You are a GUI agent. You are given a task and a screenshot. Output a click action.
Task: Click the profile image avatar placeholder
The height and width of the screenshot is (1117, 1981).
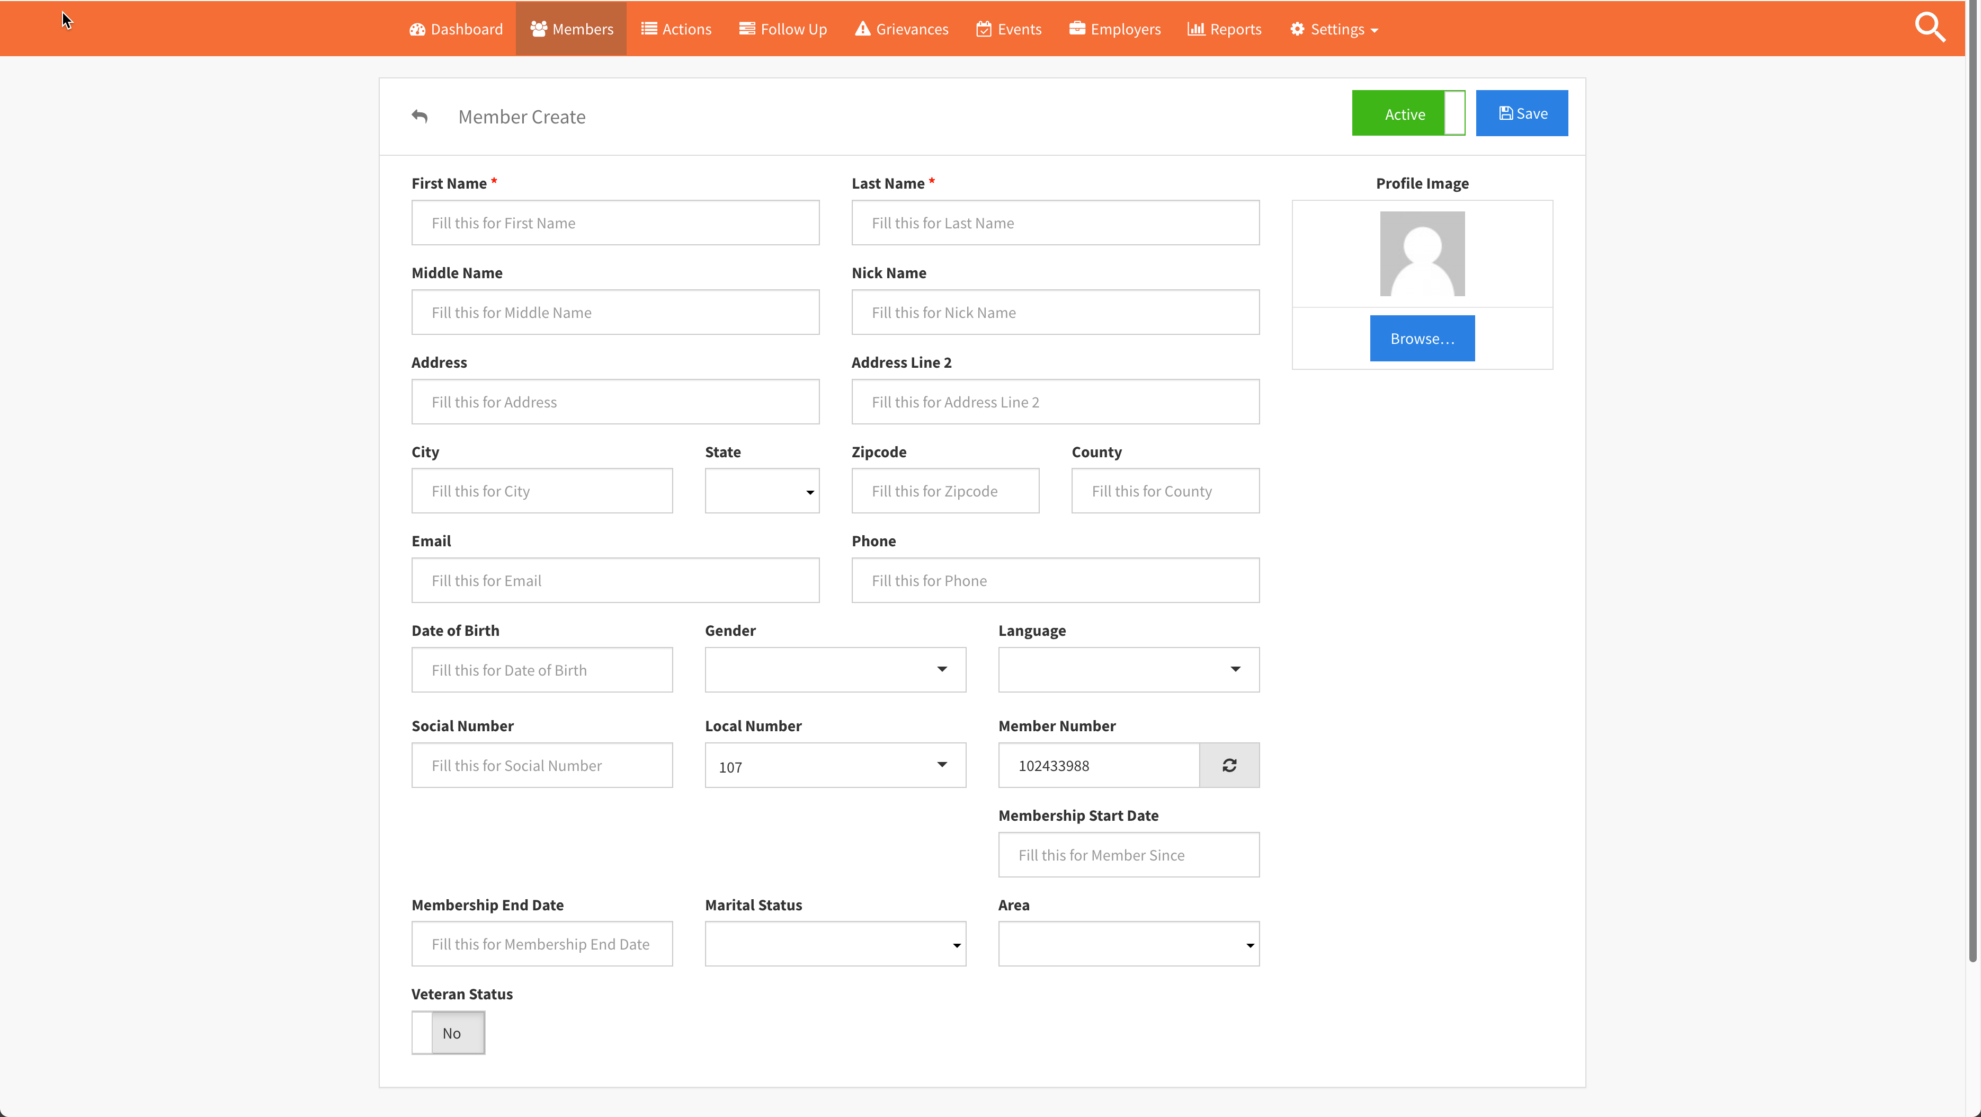[x=1422, y=254]
